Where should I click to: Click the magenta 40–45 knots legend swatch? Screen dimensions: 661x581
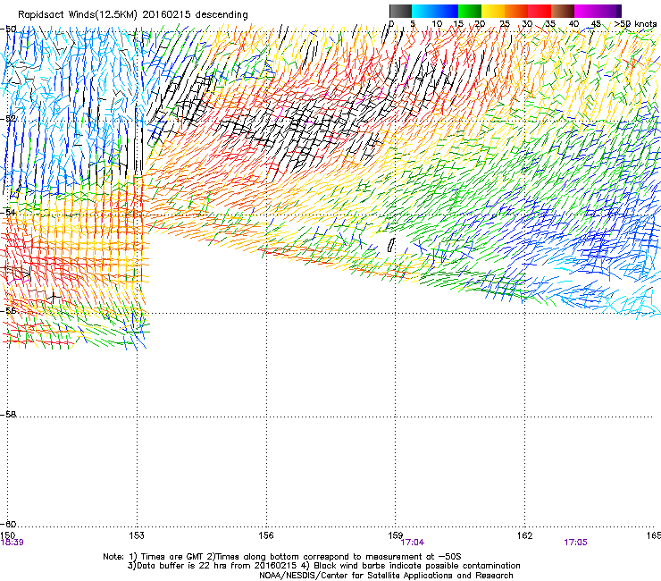(586, 11)
